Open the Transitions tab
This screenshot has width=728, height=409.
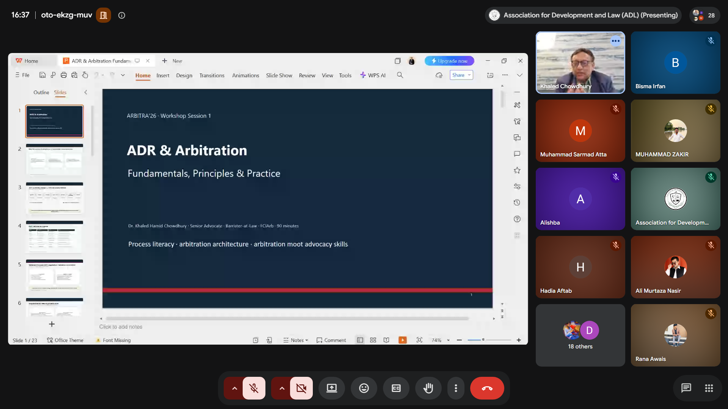pos(212,75)
